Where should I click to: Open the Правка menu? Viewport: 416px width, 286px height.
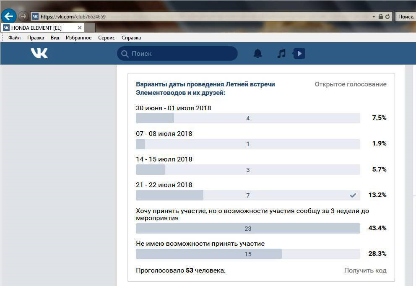click(36, 38)
